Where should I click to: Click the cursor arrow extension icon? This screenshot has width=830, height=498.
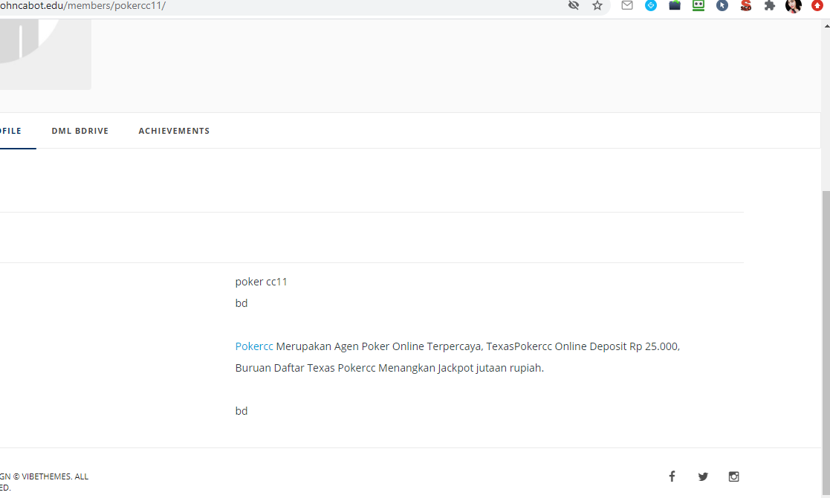click(x=722, y=5)
